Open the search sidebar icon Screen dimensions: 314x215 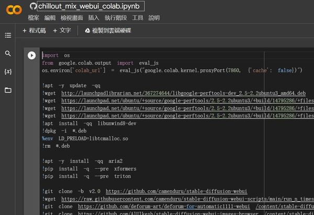tap(8, 53)
